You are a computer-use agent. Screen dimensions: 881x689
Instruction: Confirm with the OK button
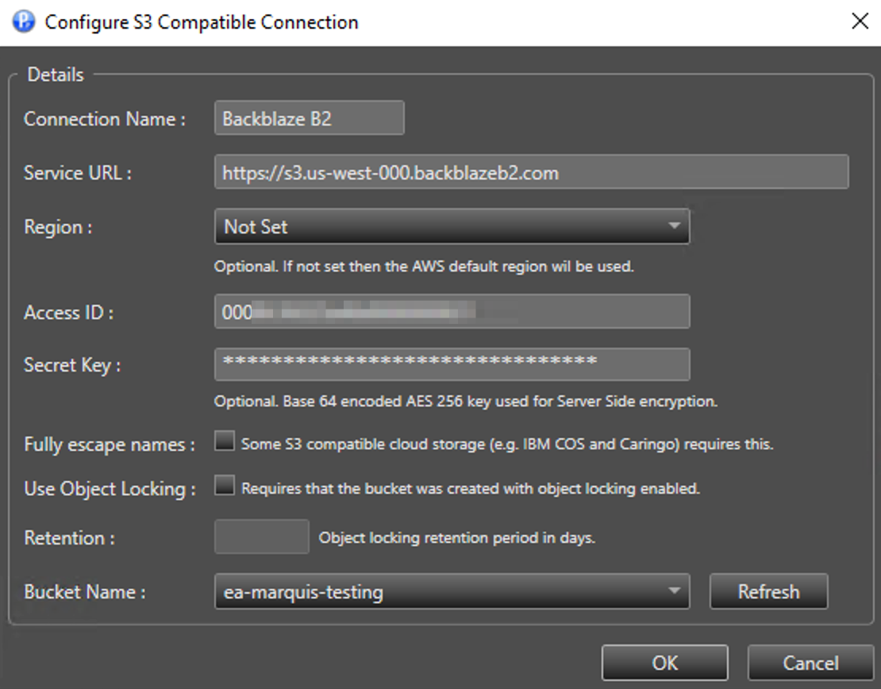[664, 663]
